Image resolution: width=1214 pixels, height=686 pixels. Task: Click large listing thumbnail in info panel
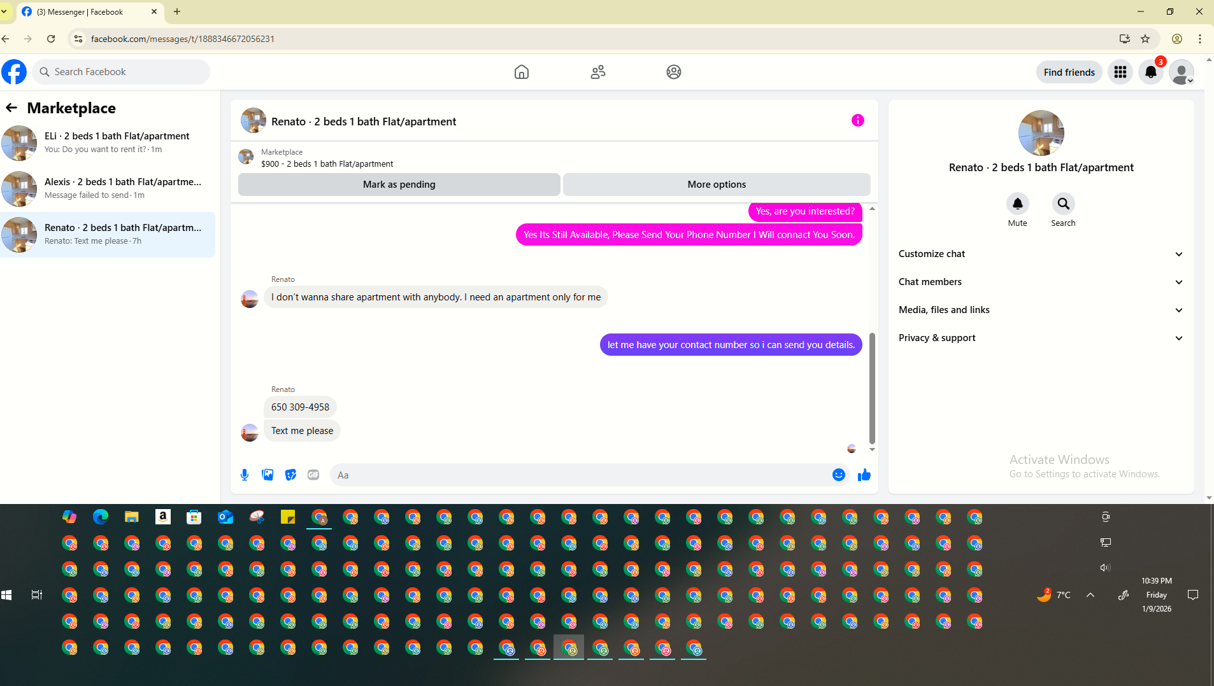pos(1041,133)
